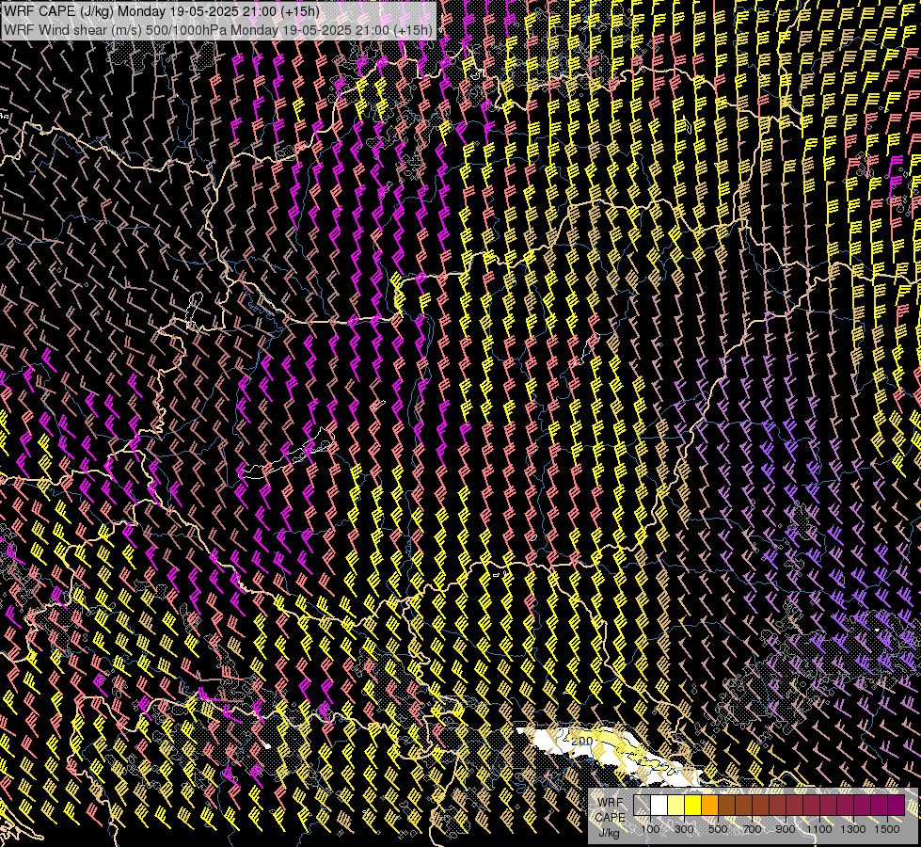Select the first gray transparent legend swatch

(x=642, y=805)
